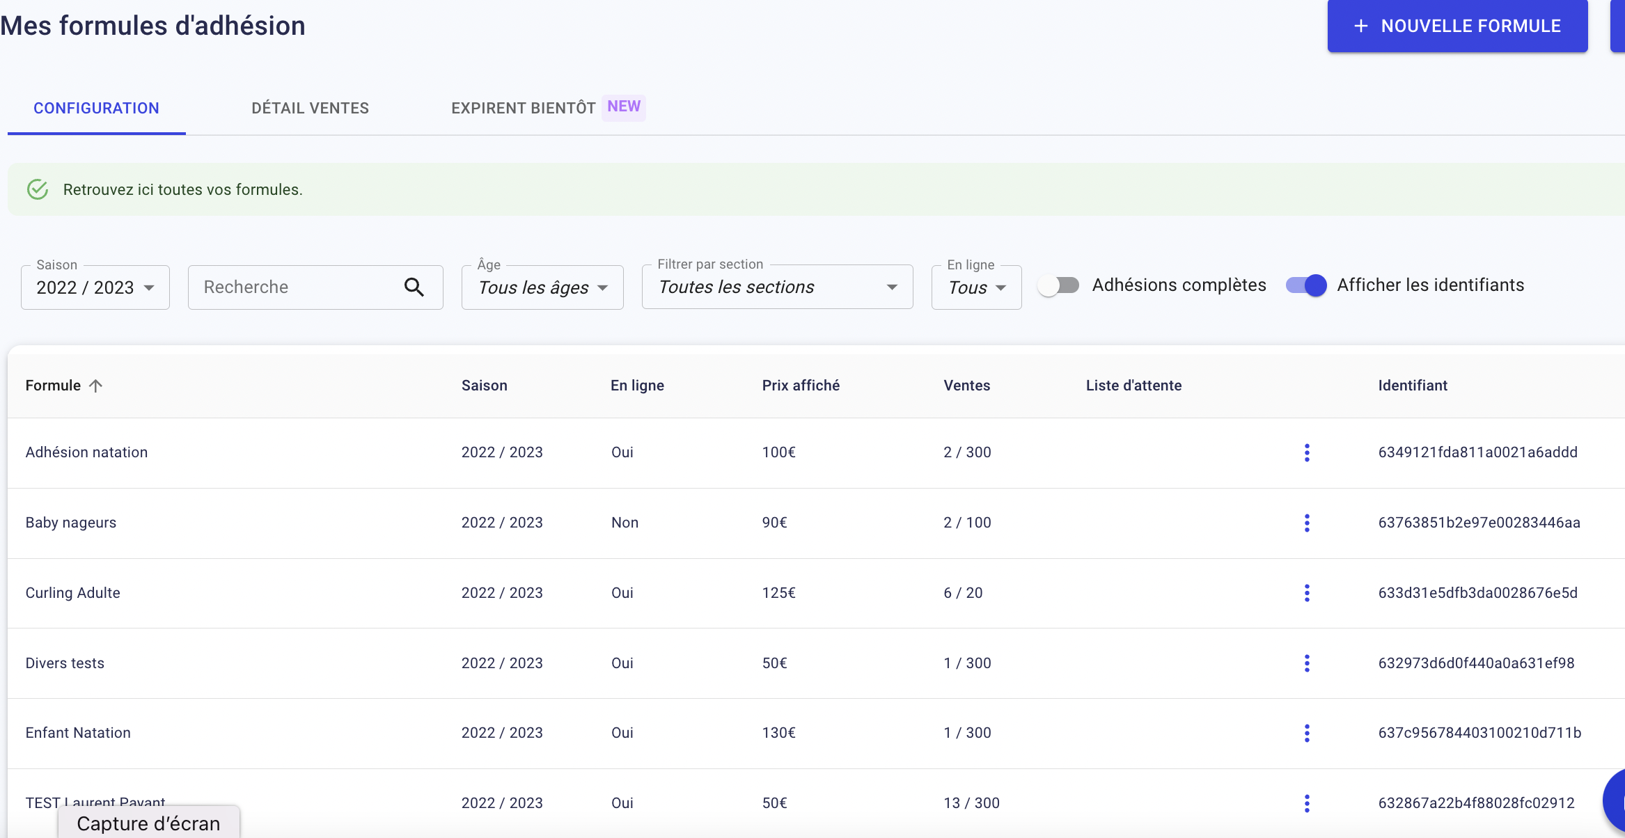Screen dimensions: 1625x838
Task: Open the Expirent bientôt tab
Action: click(x=548, y=108)
